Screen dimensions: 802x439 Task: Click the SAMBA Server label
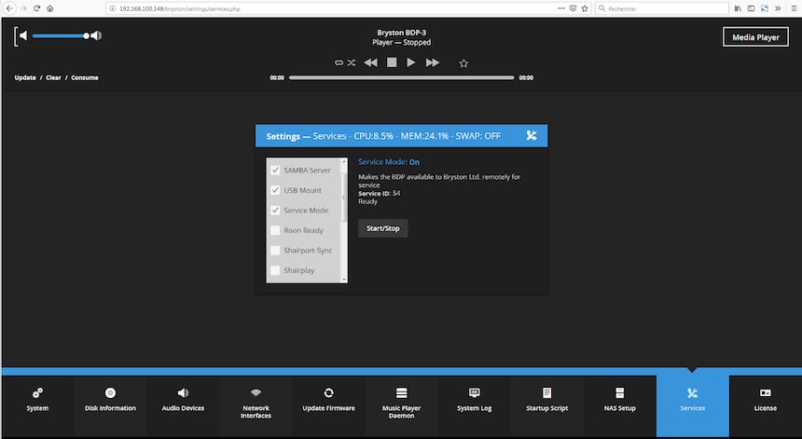point(307,171)
